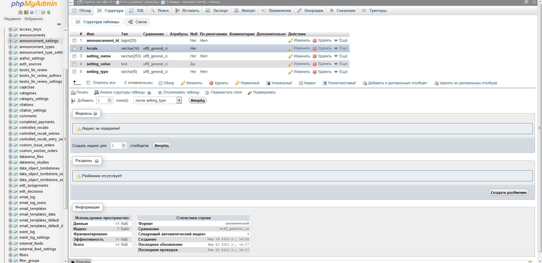Viewport: 542px width, 263px height.
Task: Click Переместить поля move icon
Action: 207,93
